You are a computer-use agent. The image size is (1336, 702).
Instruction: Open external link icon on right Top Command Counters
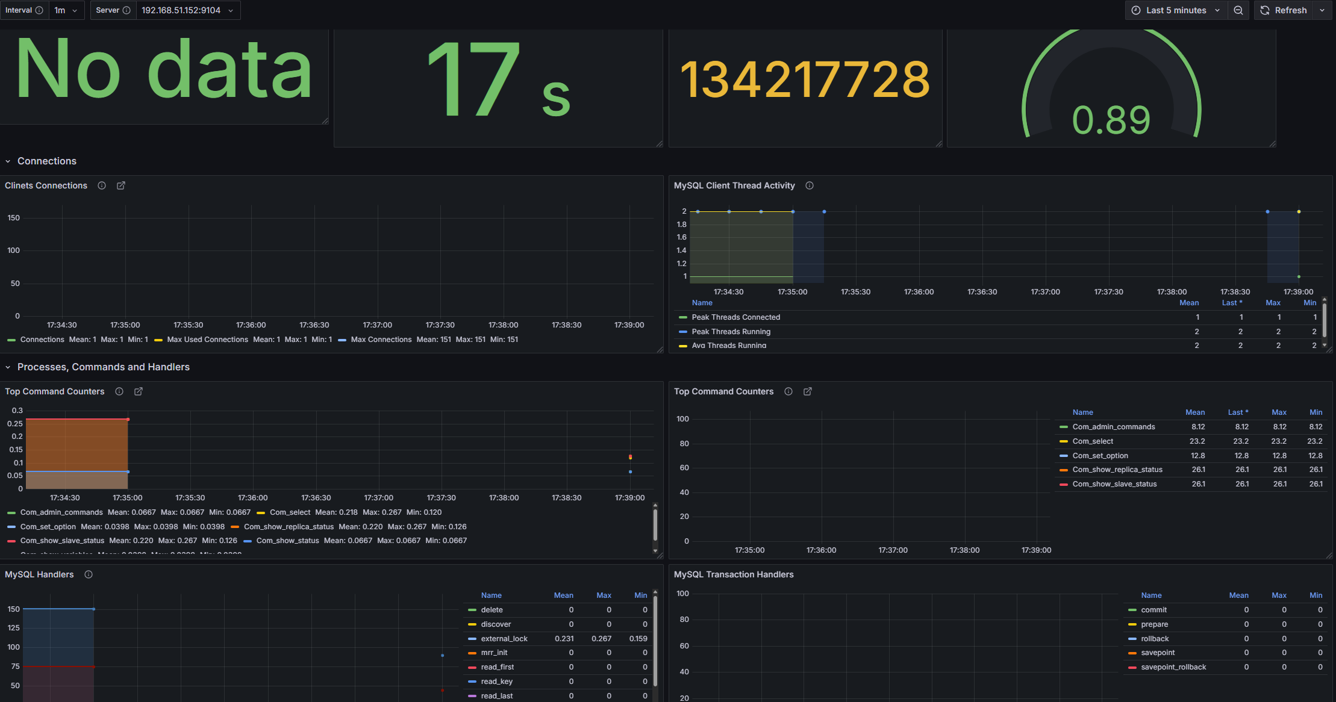(808, 391)
